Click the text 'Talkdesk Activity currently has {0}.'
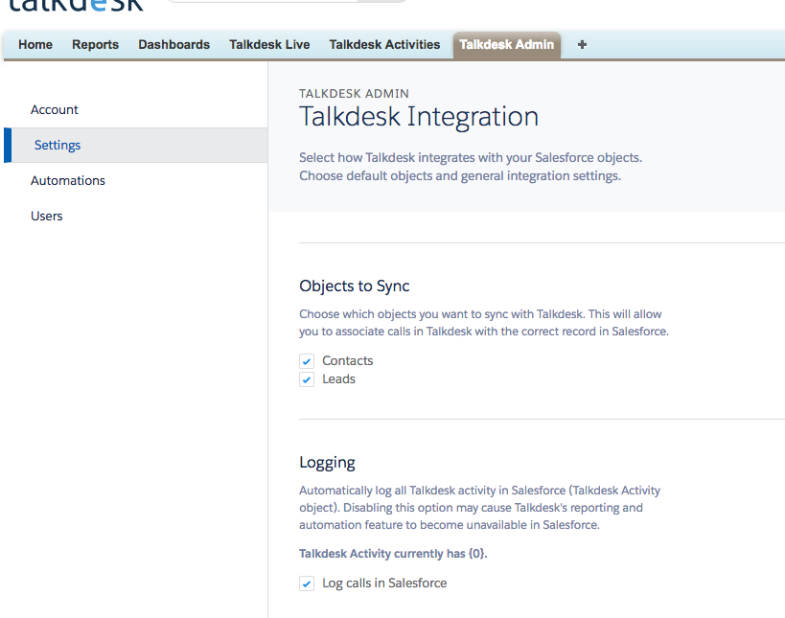 click(393, 554)
